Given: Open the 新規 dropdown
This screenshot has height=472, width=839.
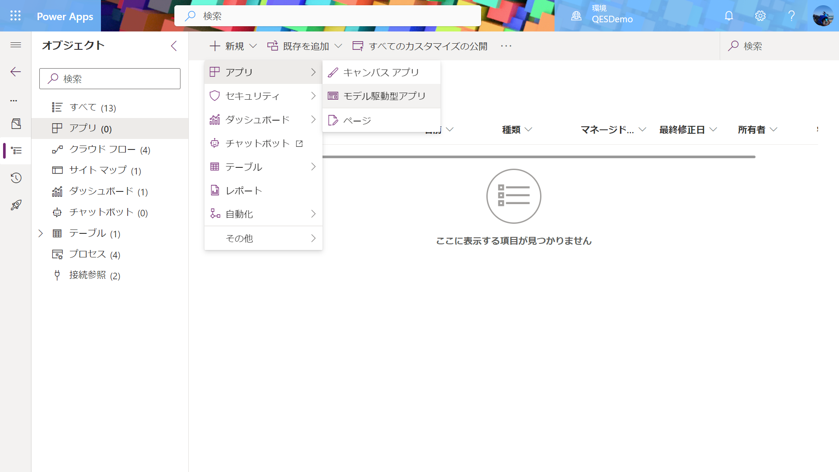Looking at the screenshot, I should click(233, 46).
